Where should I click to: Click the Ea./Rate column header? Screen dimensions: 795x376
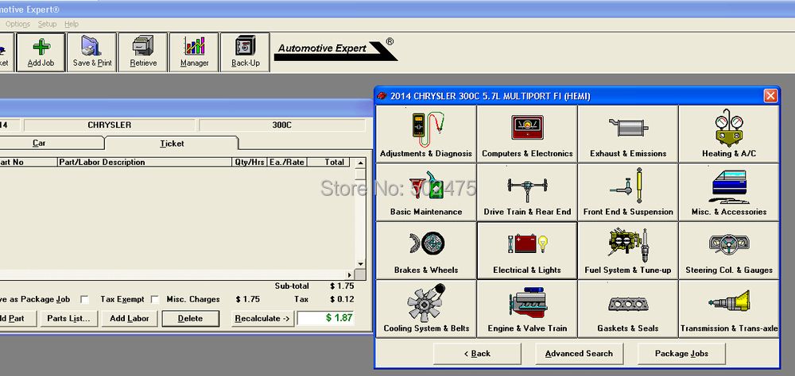pos(287,163)
